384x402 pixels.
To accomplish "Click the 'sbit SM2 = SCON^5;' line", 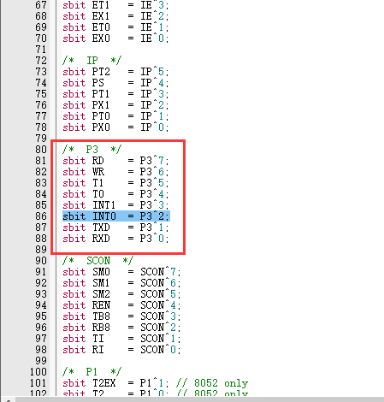I will click(121, 294).
